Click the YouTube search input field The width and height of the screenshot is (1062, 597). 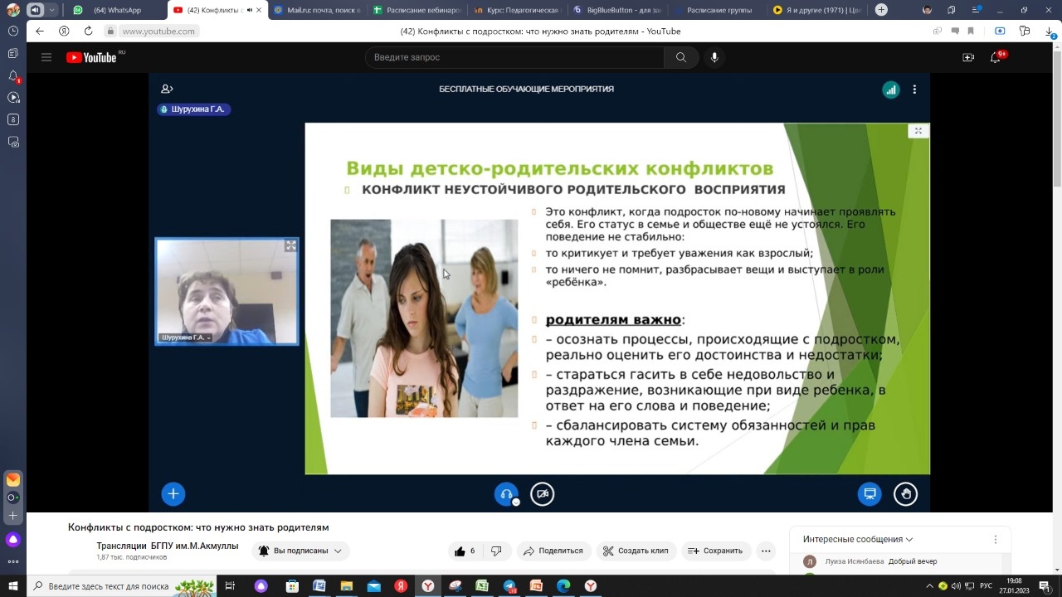(x=514, y=57)
